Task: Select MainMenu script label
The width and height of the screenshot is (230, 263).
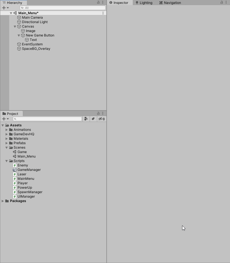Action: click(26, 179)
